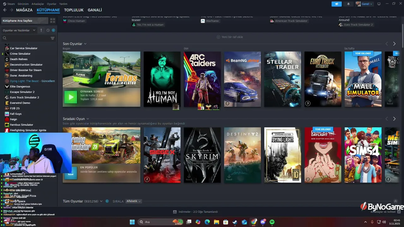Open No, I'm Not a Human cover
Viewport: 404px width, 227px height.
pyautogui.click(x=162, y=79)
